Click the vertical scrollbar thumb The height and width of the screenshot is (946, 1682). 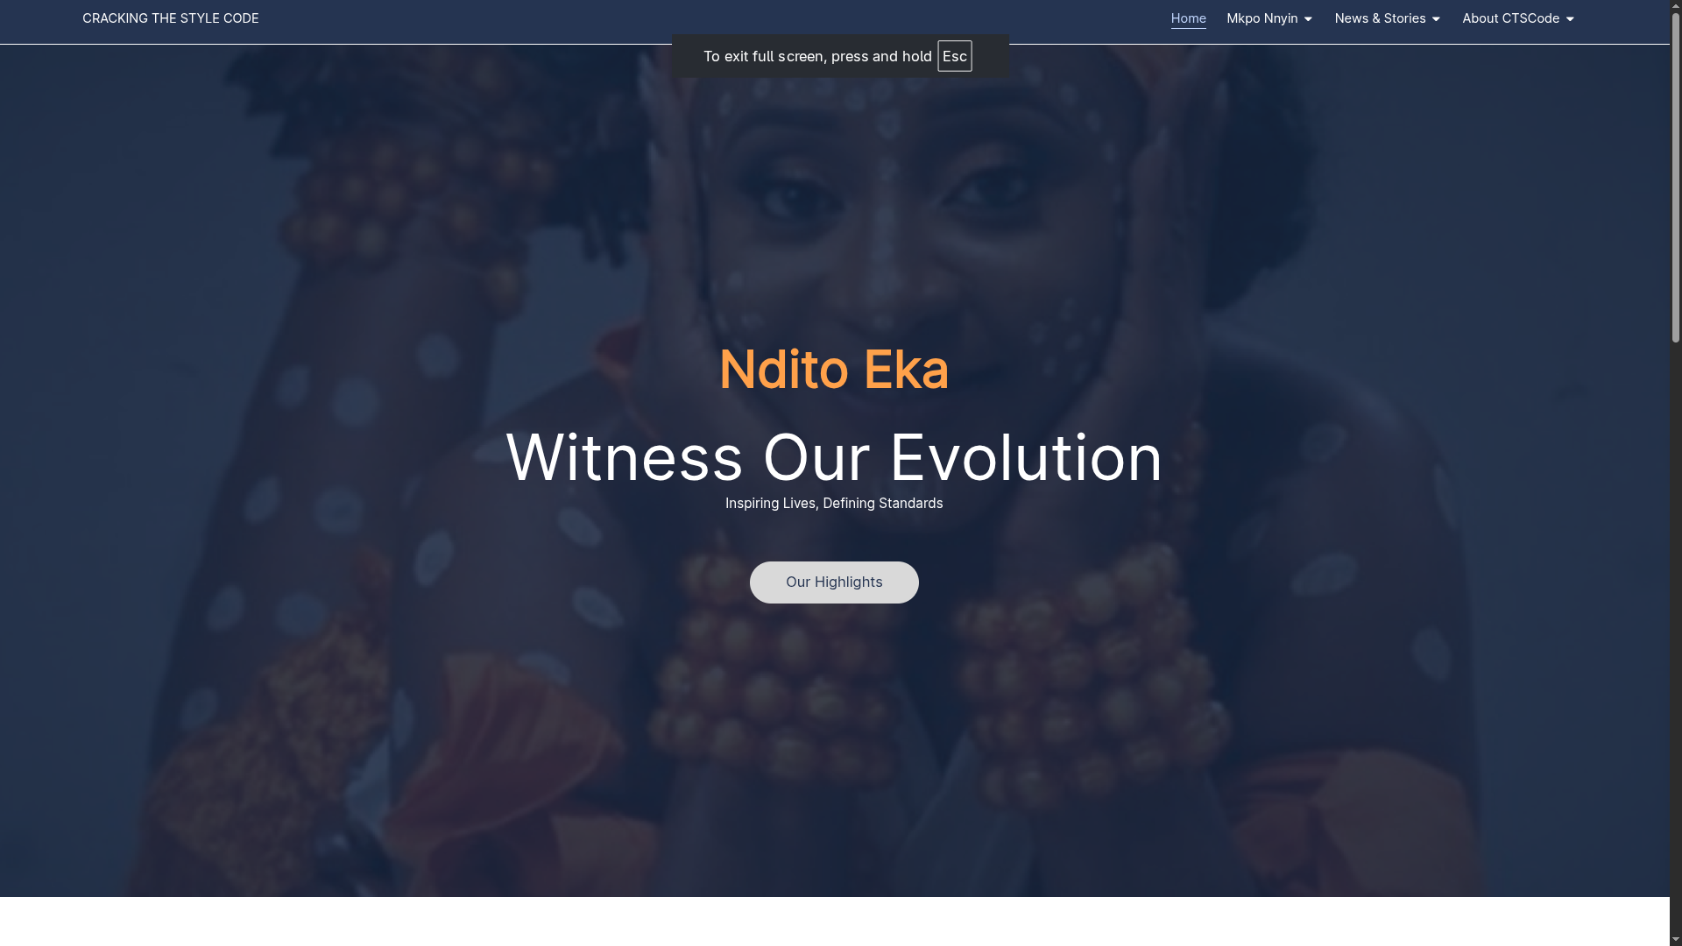click(1676, 177)
